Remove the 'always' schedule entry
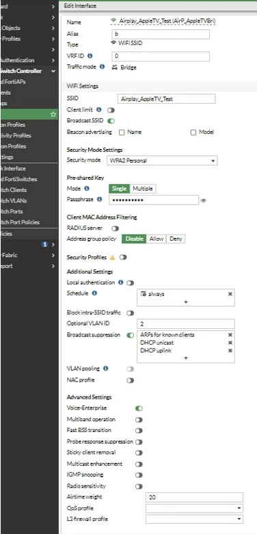The width and height of the screenshot is (257, 534). 230,294
